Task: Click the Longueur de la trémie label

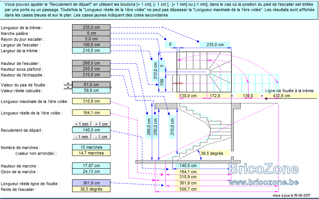Action: 22,28
